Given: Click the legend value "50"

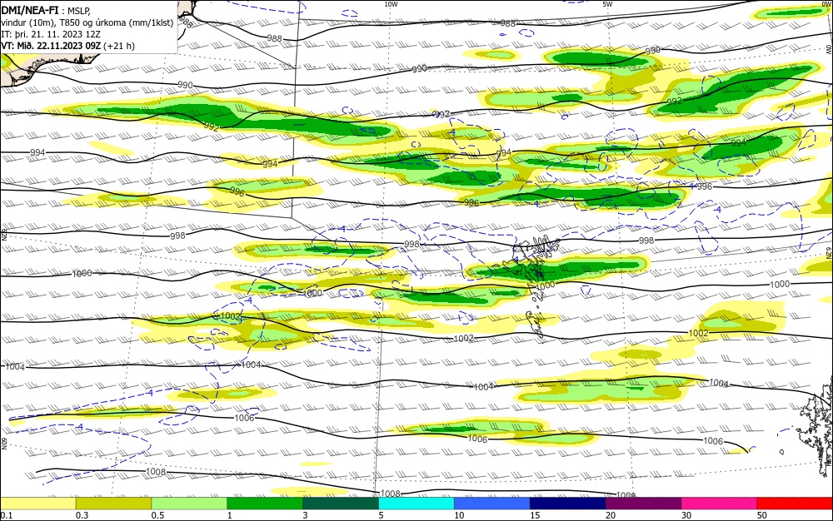Looking at the screenshot, I should (762, 515).
